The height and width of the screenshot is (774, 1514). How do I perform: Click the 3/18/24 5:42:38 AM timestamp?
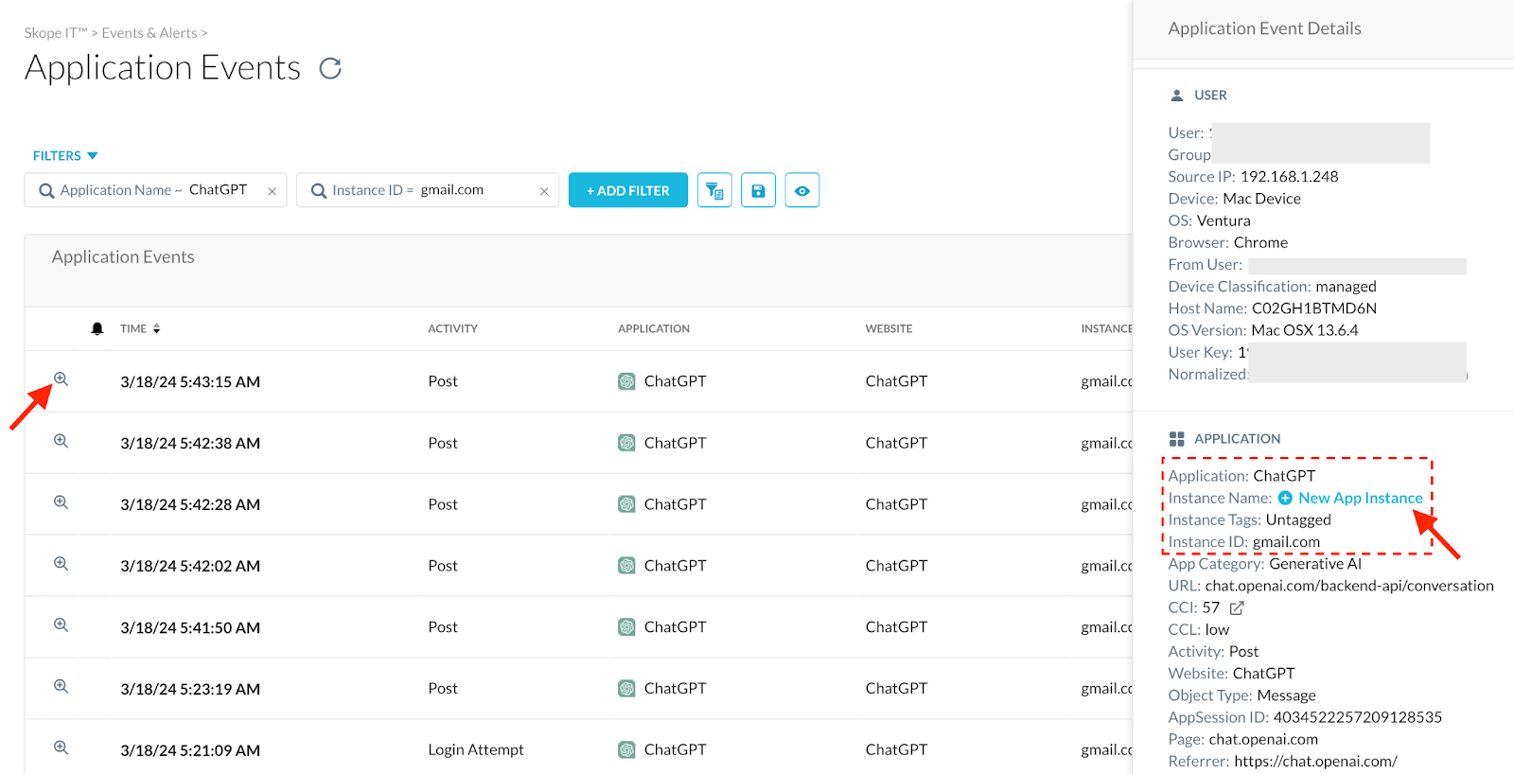pos(190,443)
